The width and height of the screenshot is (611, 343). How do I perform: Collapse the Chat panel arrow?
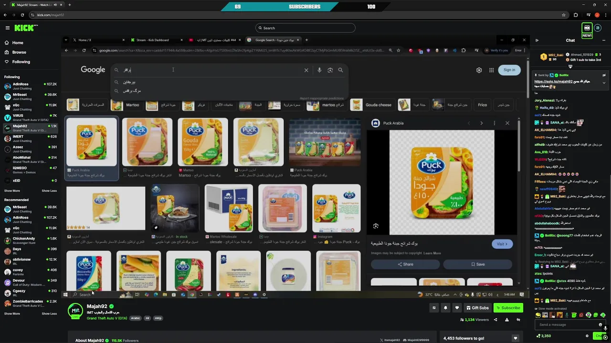pos(537,40)
